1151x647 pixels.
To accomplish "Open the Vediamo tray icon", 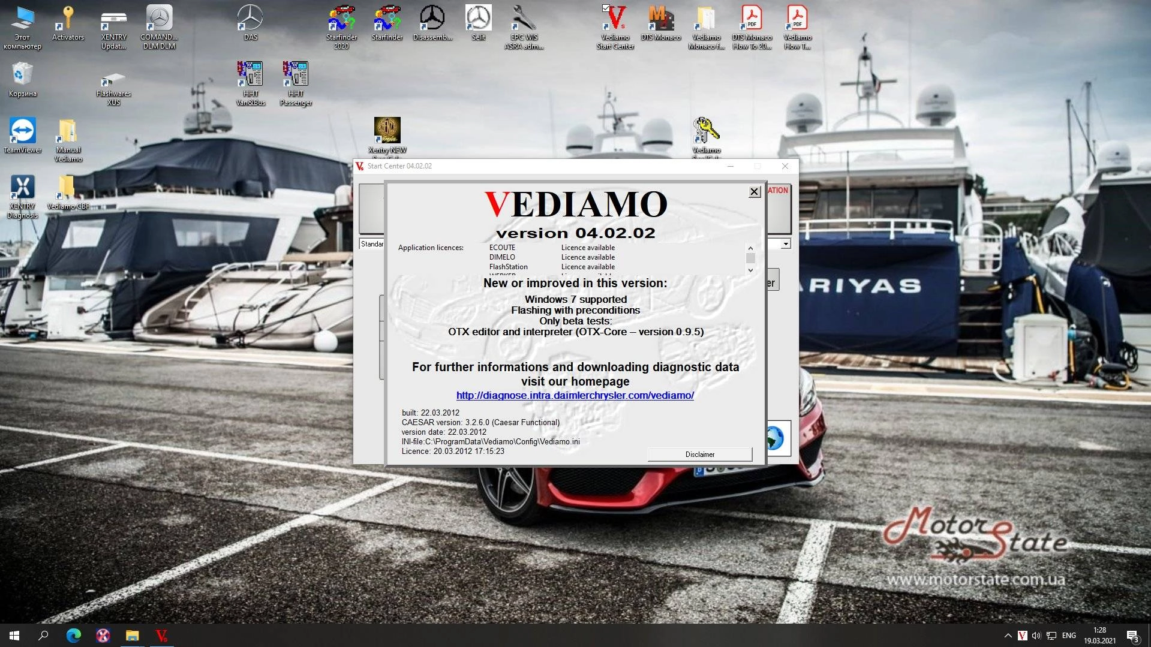I will pyautogui.click(x=1022, y=636).
